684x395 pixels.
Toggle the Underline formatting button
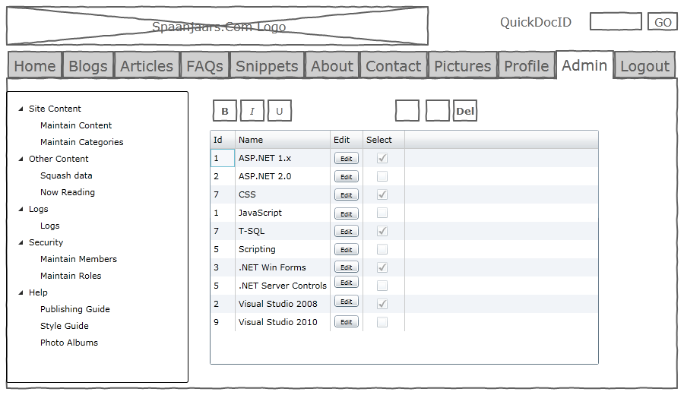tap(279, 112)
